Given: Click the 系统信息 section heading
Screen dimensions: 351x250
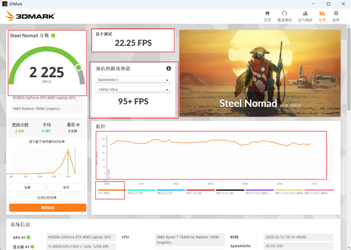Looking at the screenshot, I should [x=20, y=225].
